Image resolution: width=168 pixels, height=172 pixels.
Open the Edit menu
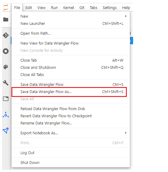point(29,7)
